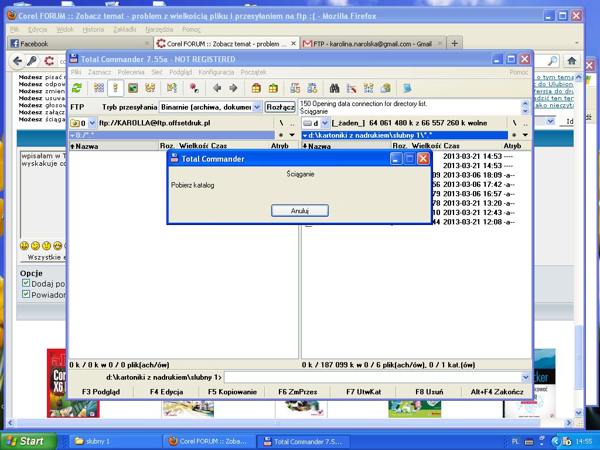Open the FTP new URL connection icon
600x450 pixels.
click(312, 88)
